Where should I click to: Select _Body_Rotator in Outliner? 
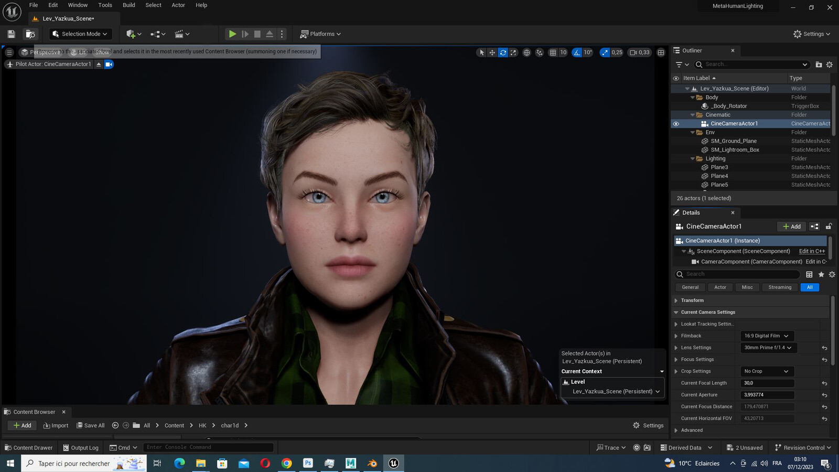coord(728,106)
